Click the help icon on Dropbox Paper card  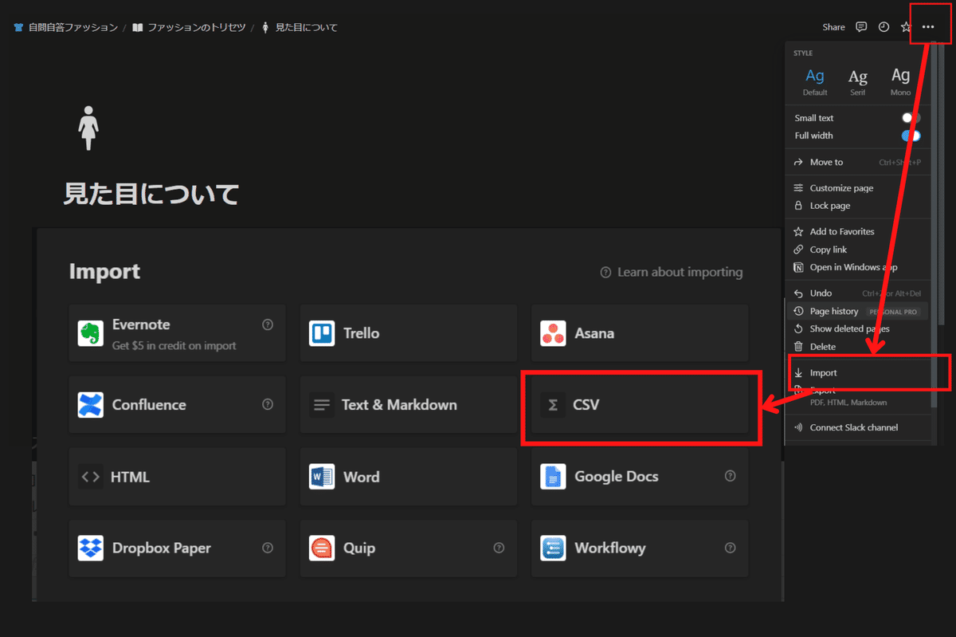point(268,548)
